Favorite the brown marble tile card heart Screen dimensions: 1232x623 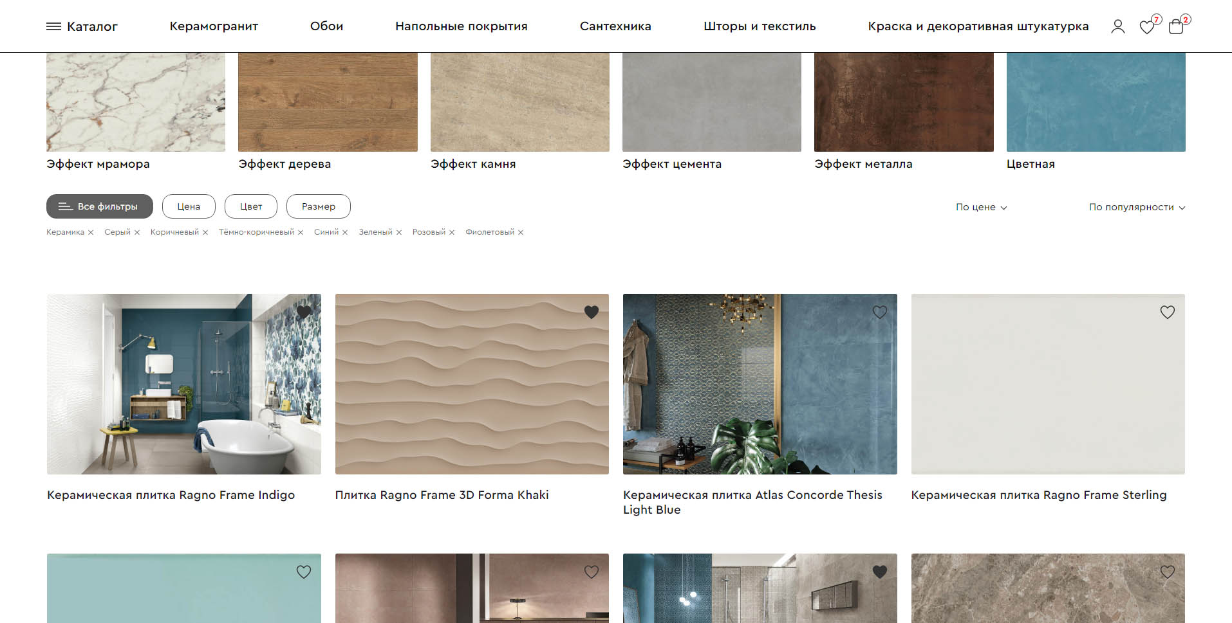coord(1168,572)
